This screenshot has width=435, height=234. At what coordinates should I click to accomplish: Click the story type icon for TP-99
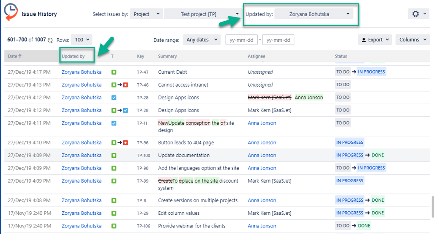pyautogui.click(x=114, y=181)
